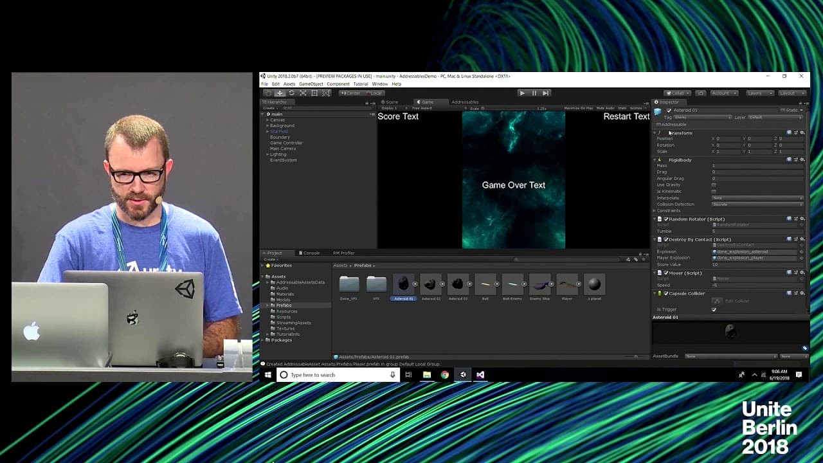
Task: Disable the Random Rotator script checkbox
Action: tap(666, 219)
